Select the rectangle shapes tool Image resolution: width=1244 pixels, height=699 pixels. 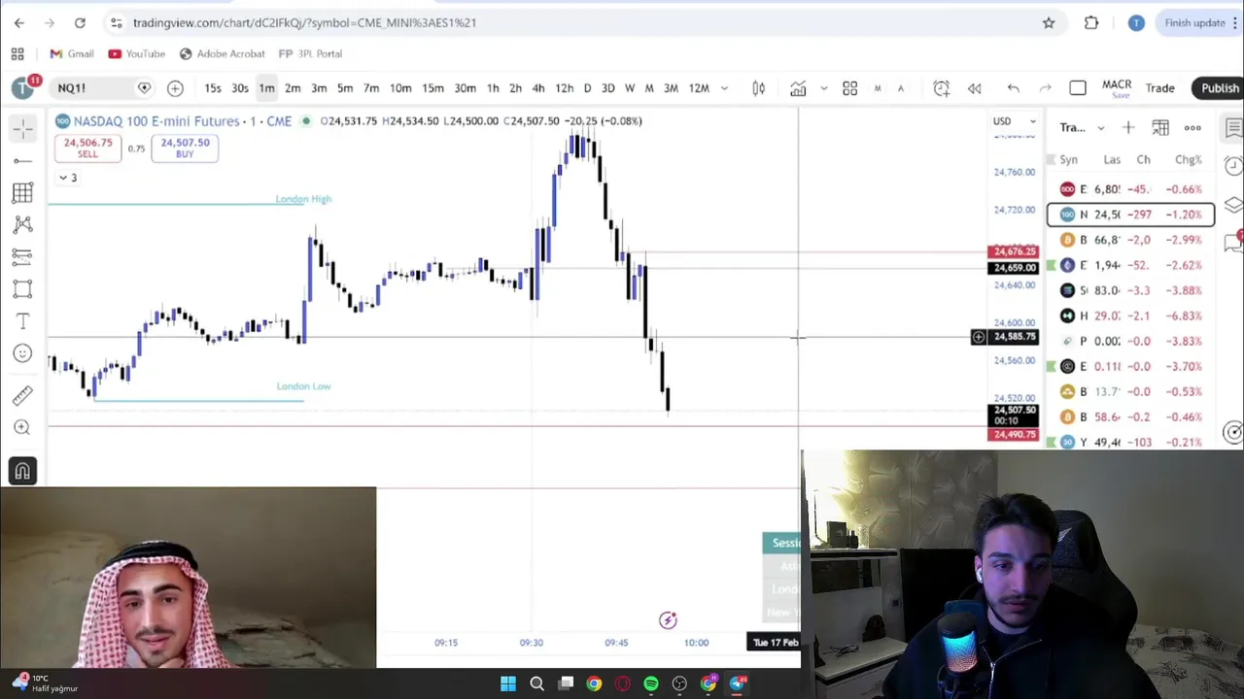22,288
